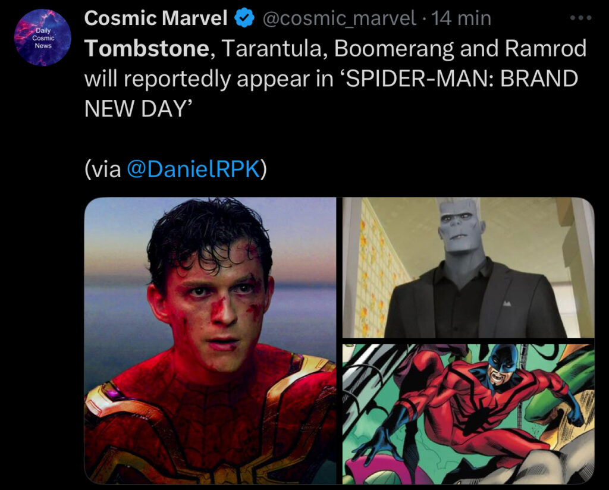Viewport: 609px width, 490px height.
Task: Click the @cosmic_marvel handle
Action: pos(339,18)
